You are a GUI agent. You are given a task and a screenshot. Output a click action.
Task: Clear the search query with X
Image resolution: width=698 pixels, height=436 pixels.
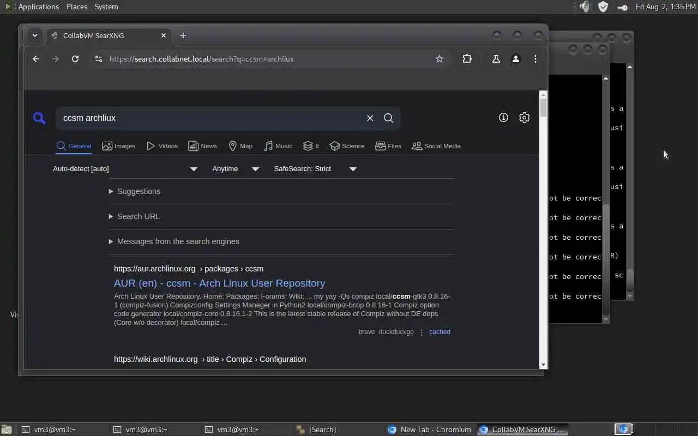coord(370,118)
